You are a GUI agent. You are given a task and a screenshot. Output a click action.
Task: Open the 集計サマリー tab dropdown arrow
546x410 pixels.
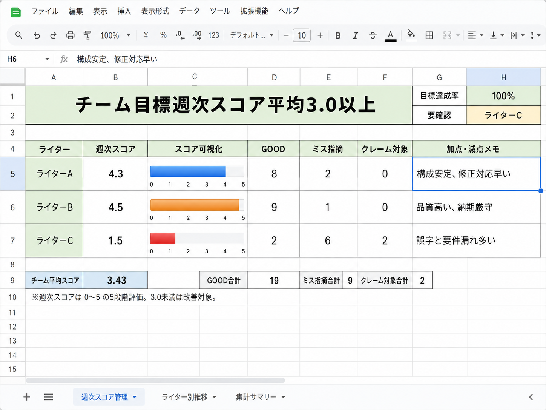coord(283,397)
